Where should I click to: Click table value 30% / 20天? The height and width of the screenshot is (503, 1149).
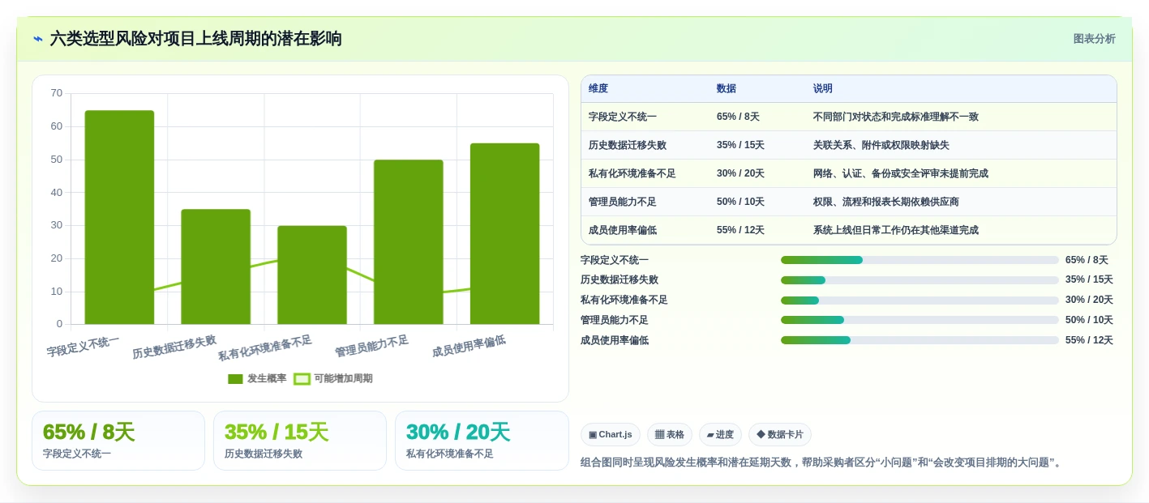point(740,173)
